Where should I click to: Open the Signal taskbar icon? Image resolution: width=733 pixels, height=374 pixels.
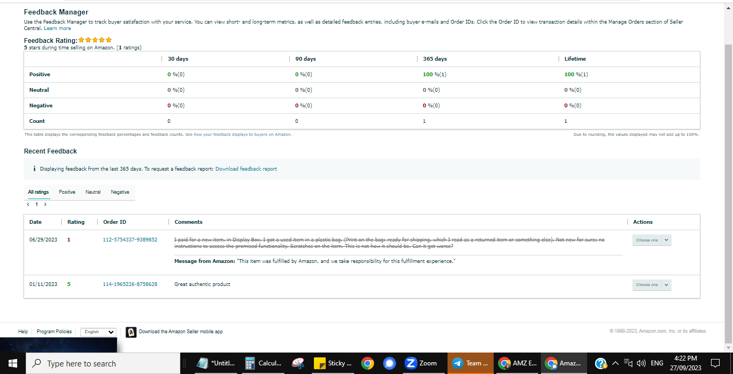[x=390, y=363]
